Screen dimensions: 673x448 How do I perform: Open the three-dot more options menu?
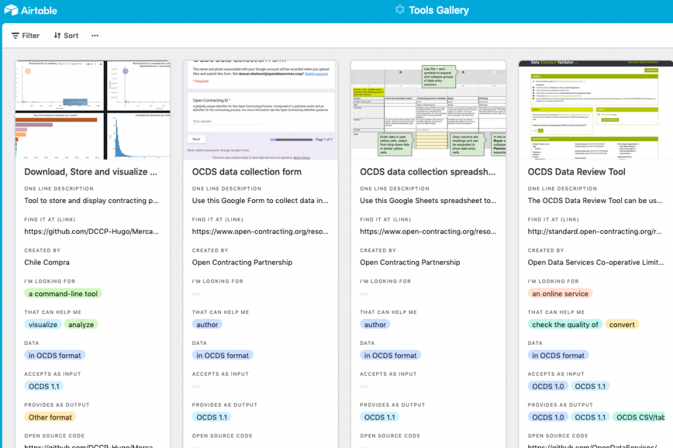(x=95, y=35)
